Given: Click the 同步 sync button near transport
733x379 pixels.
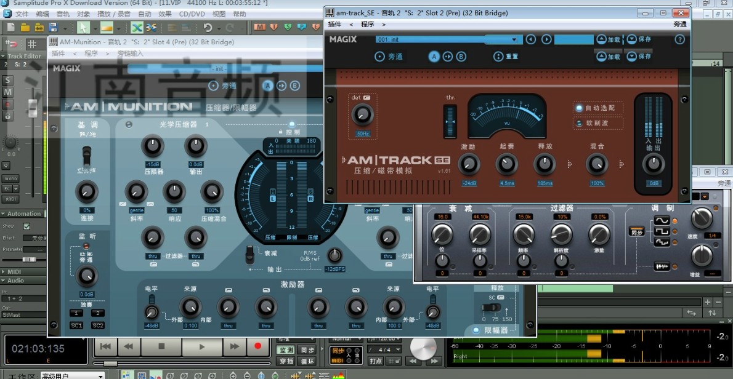Looking at the screenshot, I should click(307, 350).
